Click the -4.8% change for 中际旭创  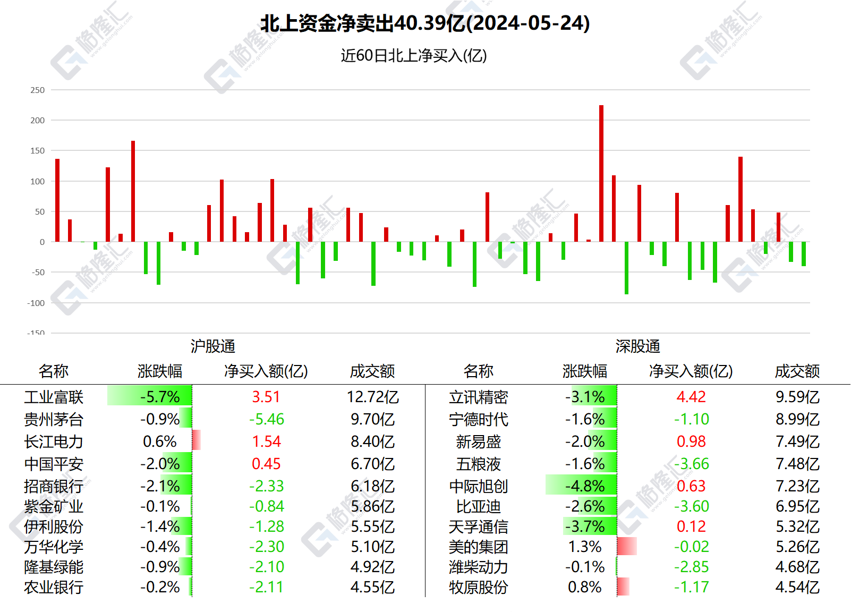(585, 486)
